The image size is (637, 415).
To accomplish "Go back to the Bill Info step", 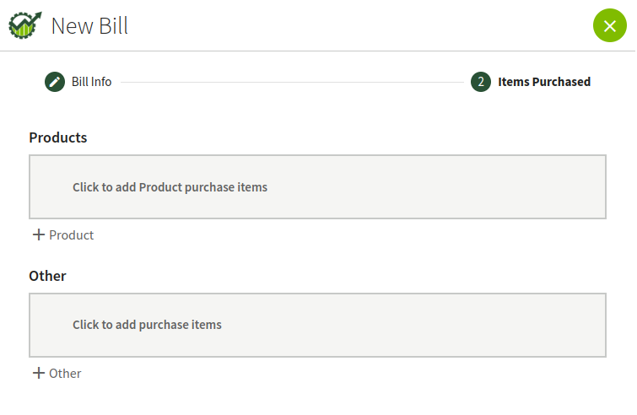I will point(78,82).
